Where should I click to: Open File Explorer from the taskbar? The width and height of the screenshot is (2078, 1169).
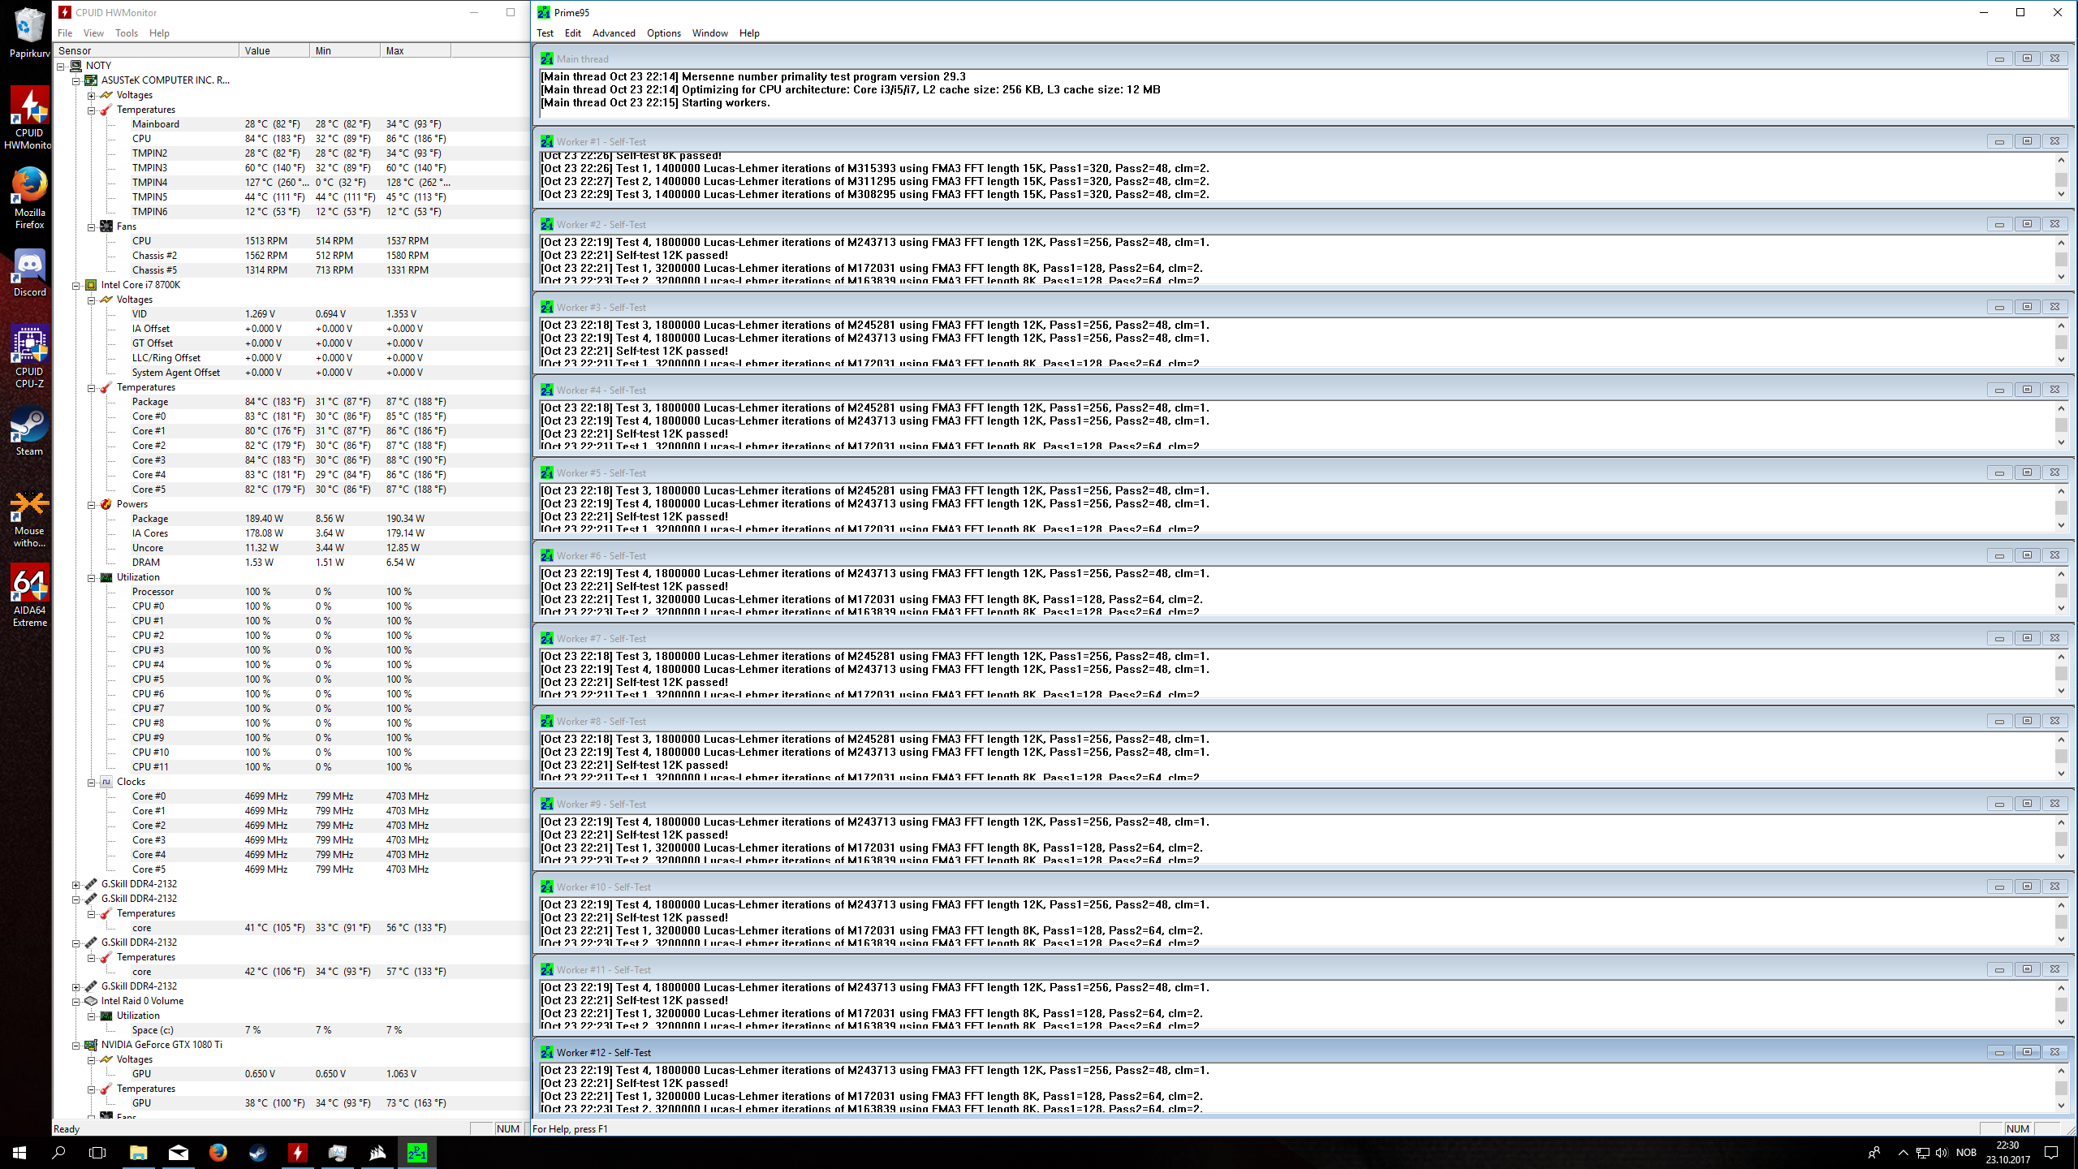(138, 1153)
